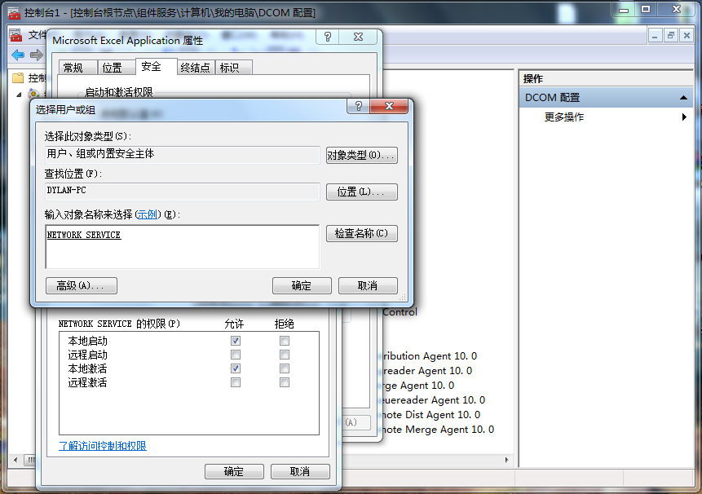Select 'ribution Agent 10.0' list item
Screen dimensions: 702x494
click(x=430, y=356)
